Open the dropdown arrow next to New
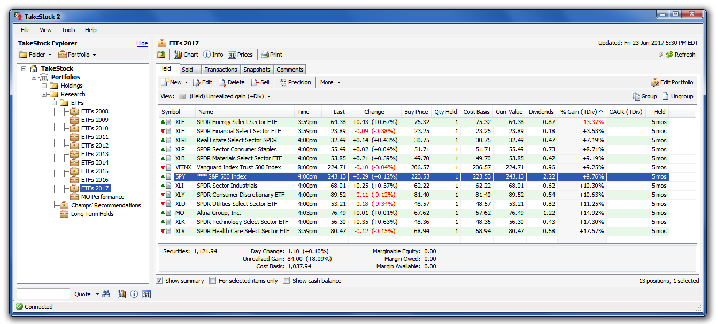 pyautogui.click(x=187, y=82)
